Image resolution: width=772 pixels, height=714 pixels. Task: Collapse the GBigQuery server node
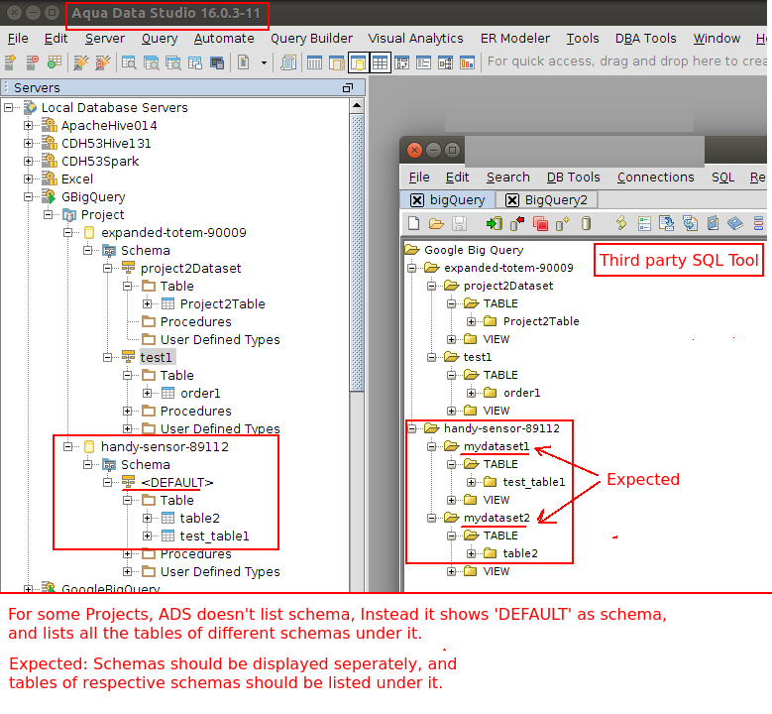(29, 197)
